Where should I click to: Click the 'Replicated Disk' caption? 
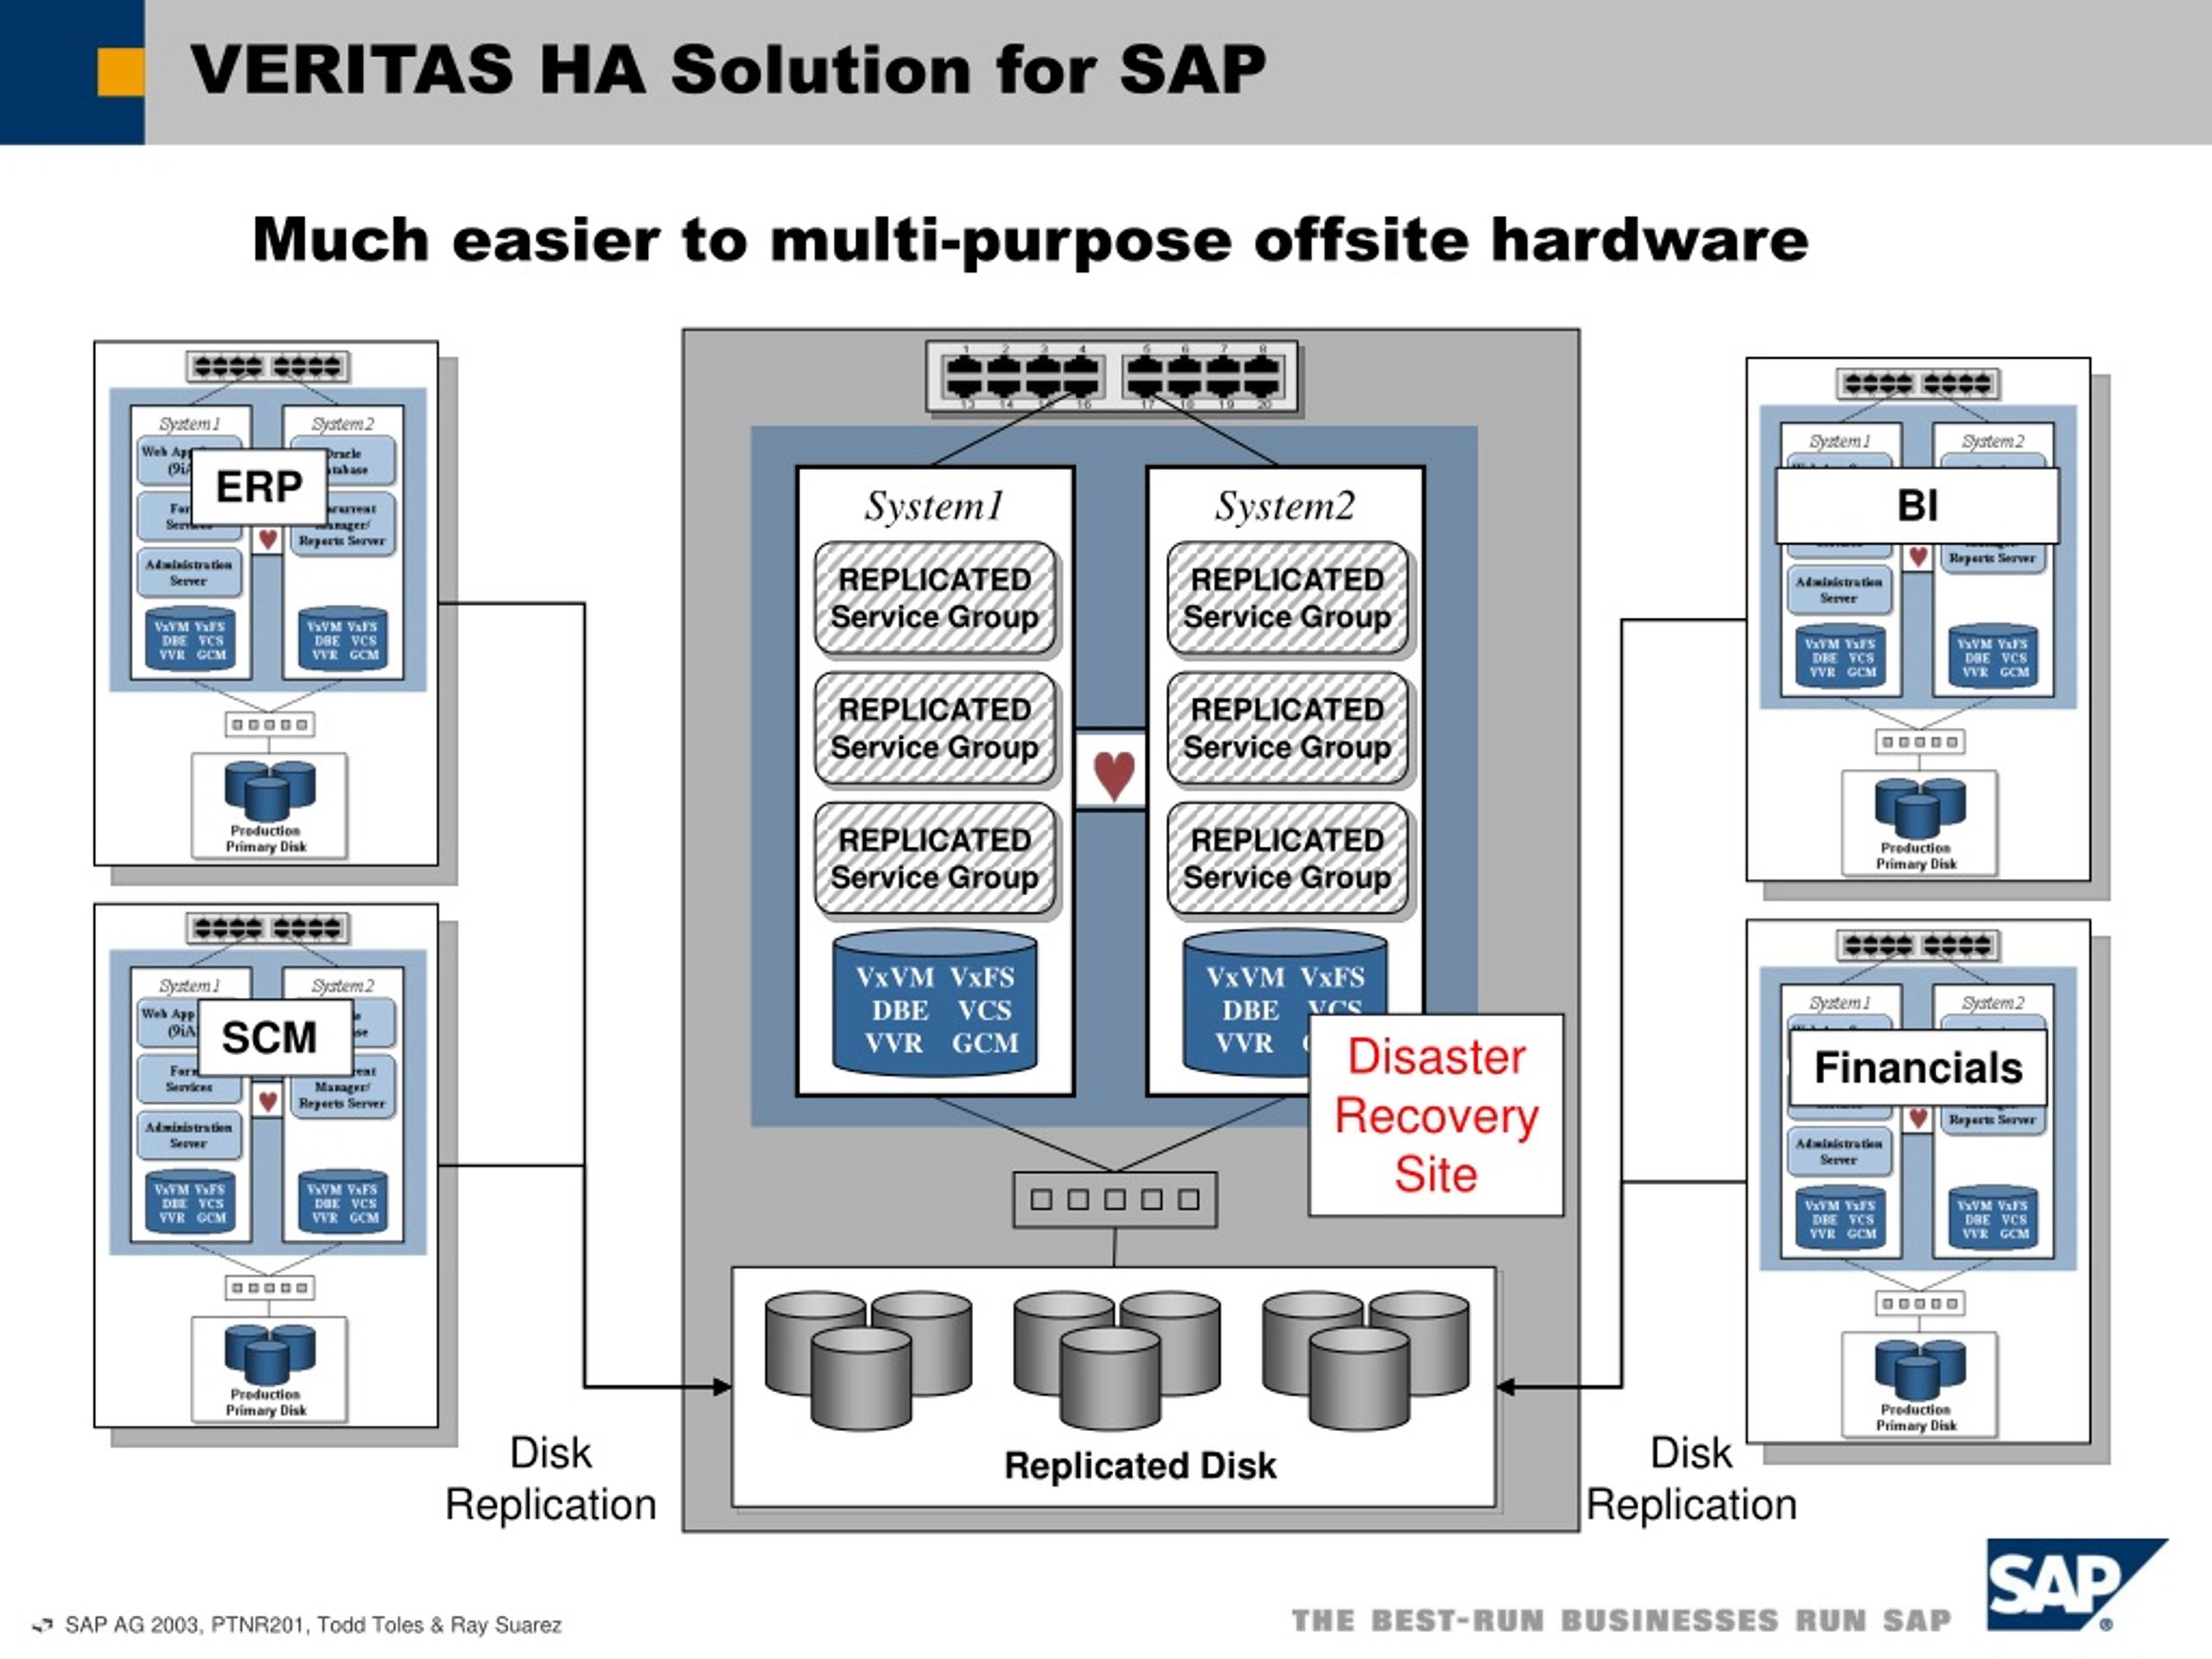click(1140, 1465)
